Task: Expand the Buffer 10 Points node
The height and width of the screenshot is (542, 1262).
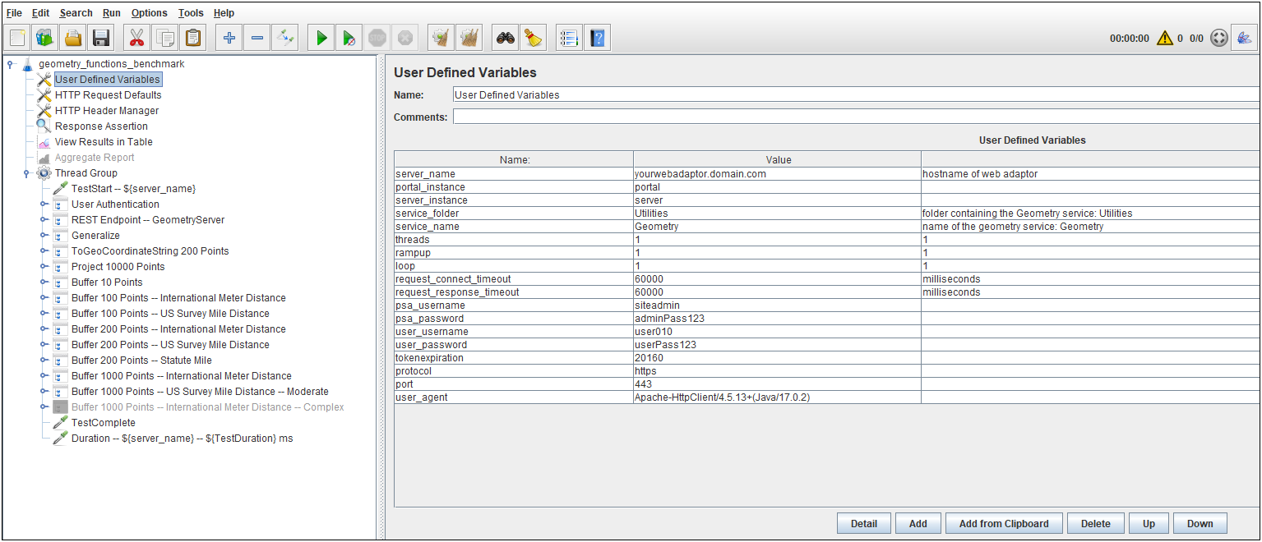Action: click(x=44, y=282)
